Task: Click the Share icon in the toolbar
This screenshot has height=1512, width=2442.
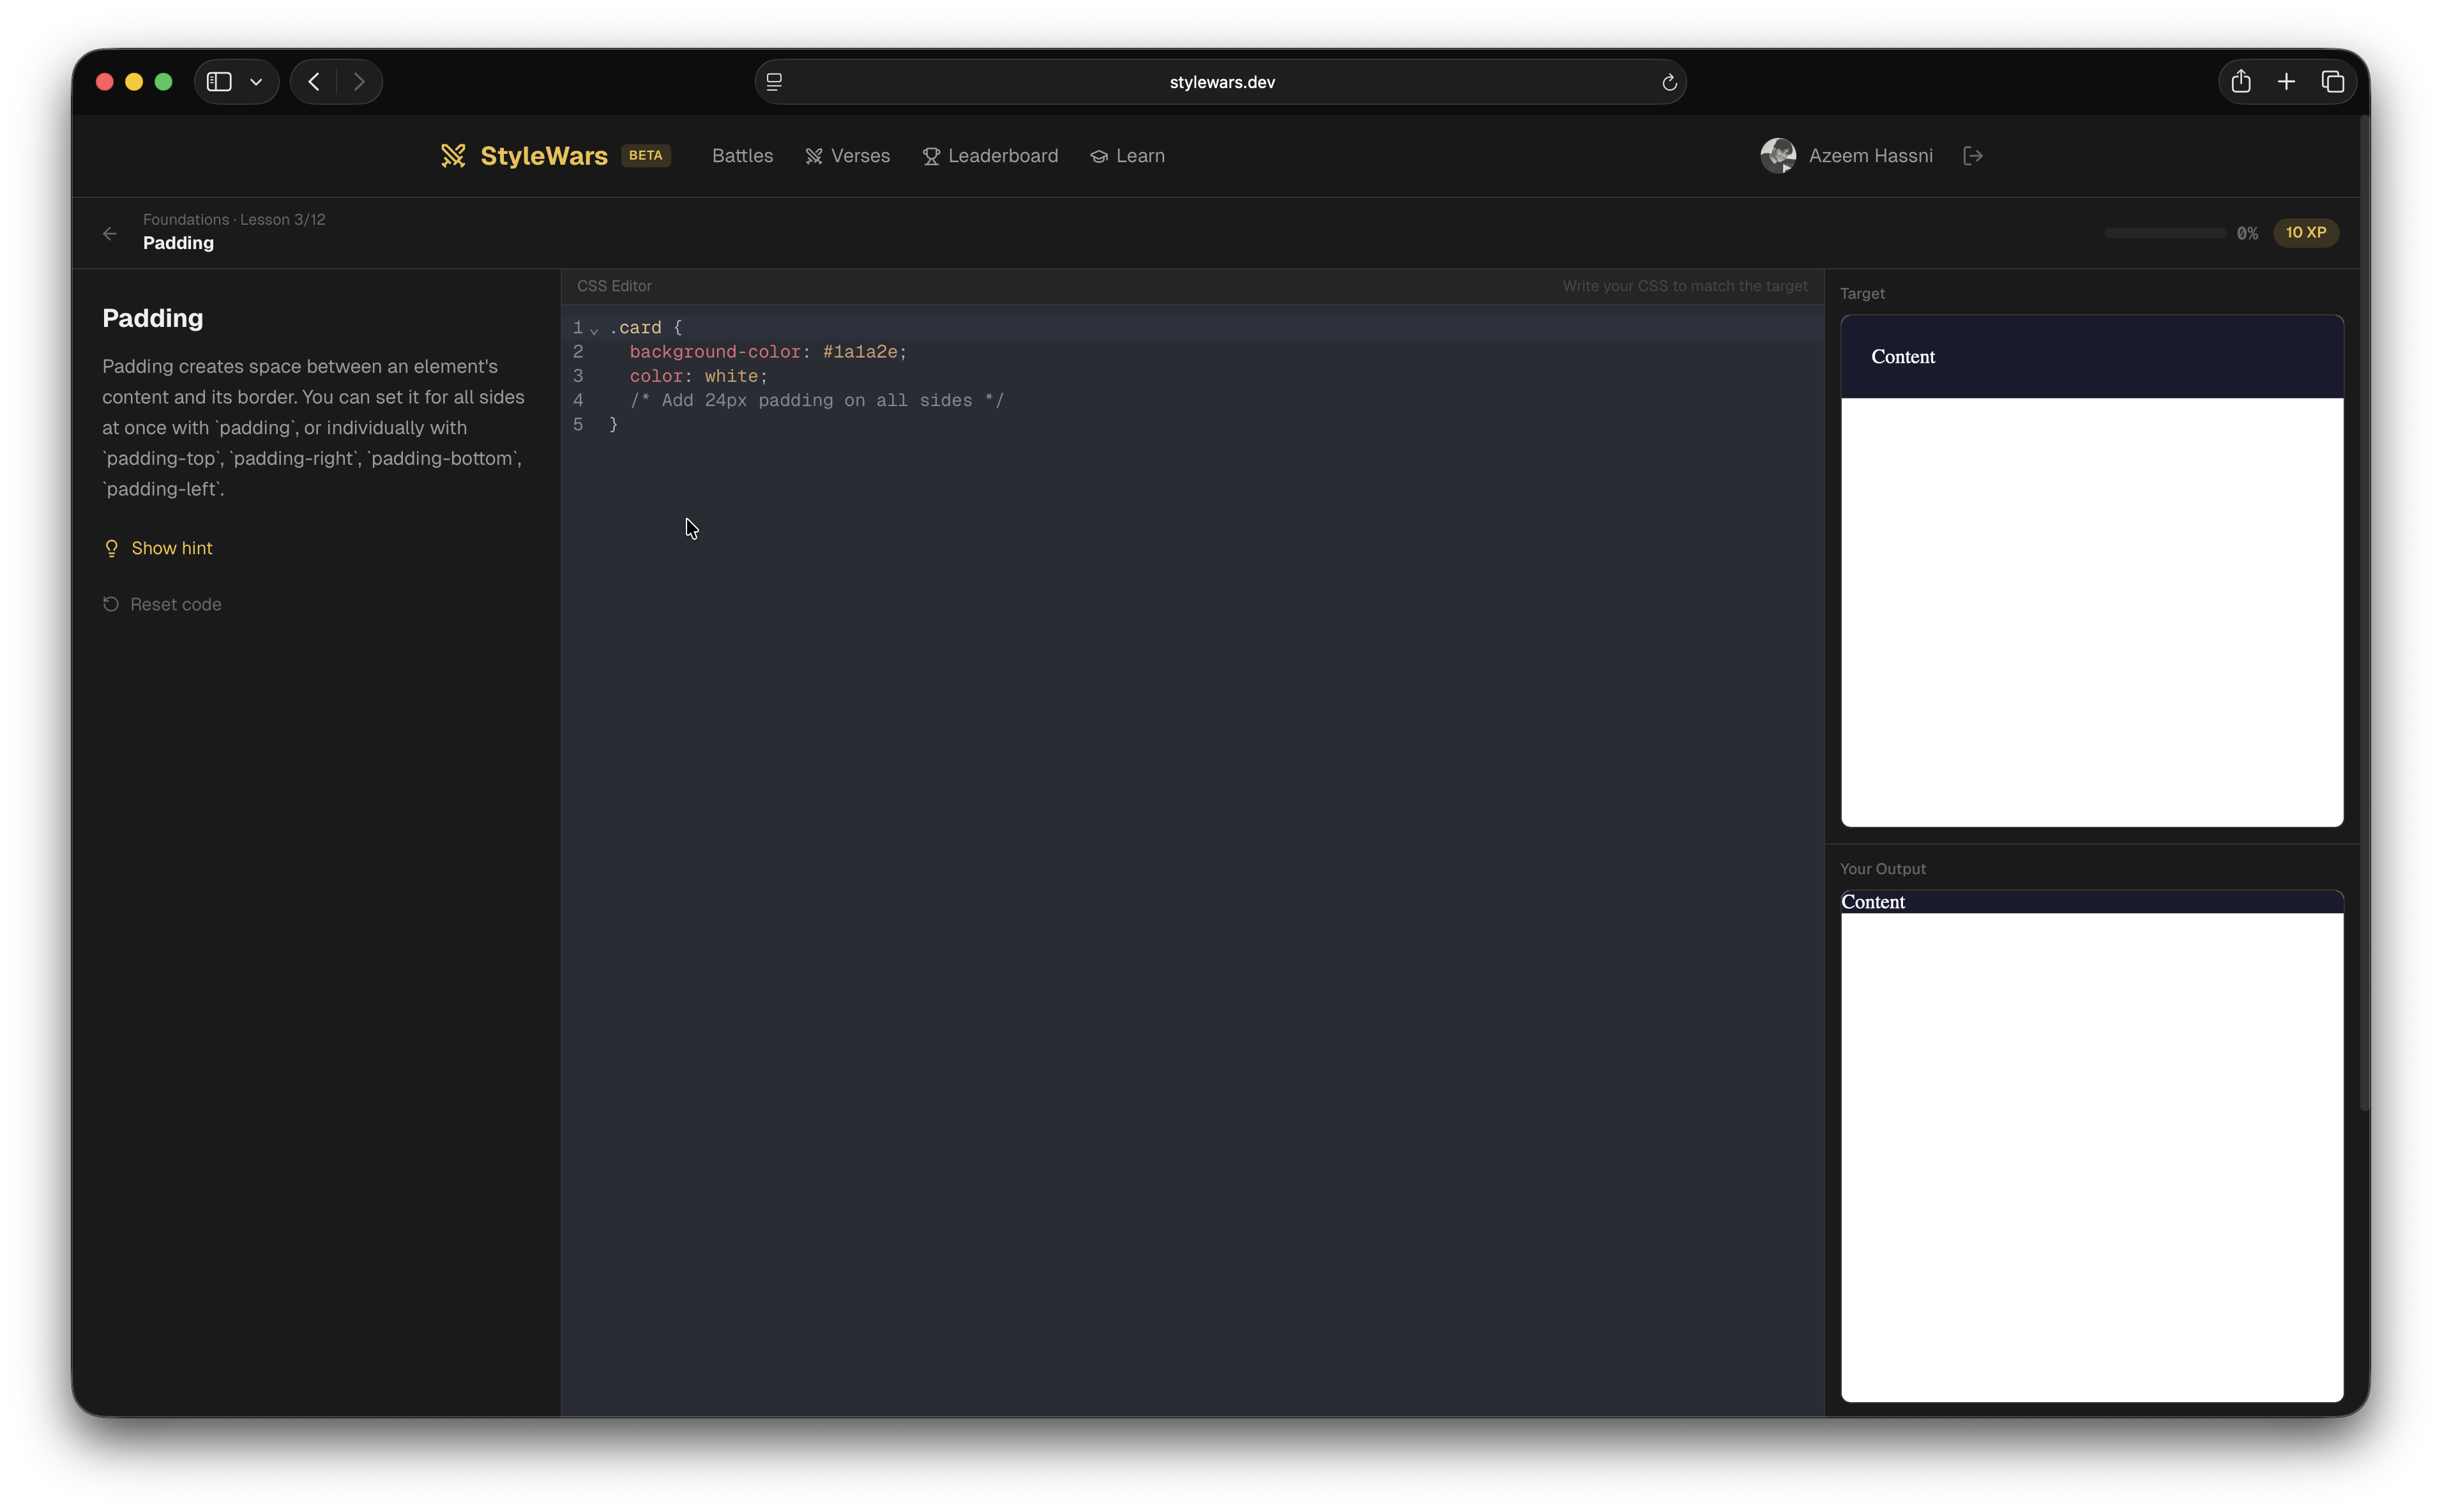Action: point(2240,81)
